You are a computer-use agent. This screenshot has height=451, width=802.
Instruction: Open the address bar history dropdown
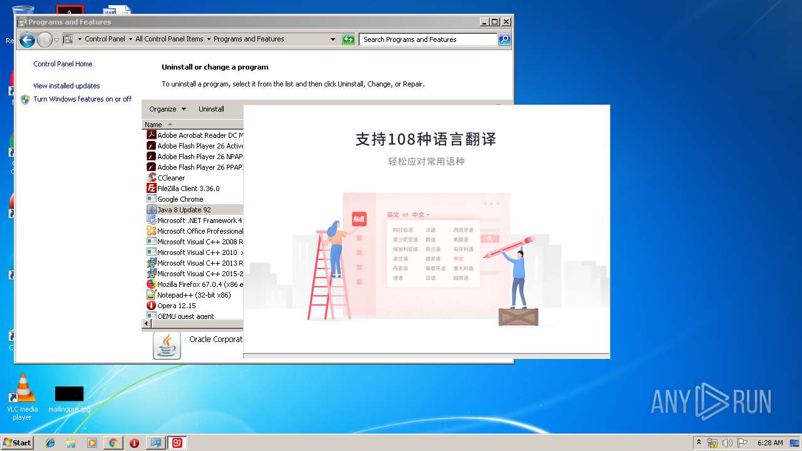coord(333,39)
